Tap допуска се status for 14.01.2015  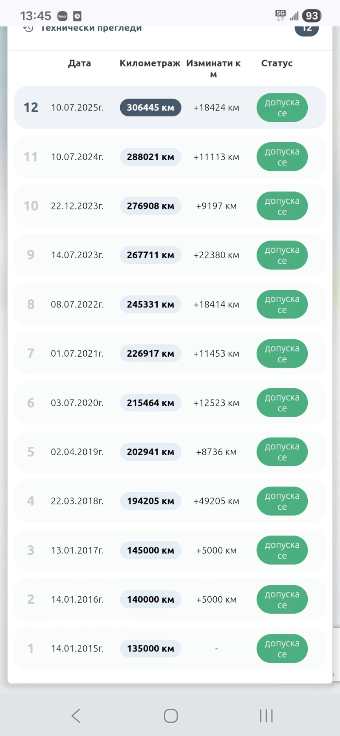[282, 649]
